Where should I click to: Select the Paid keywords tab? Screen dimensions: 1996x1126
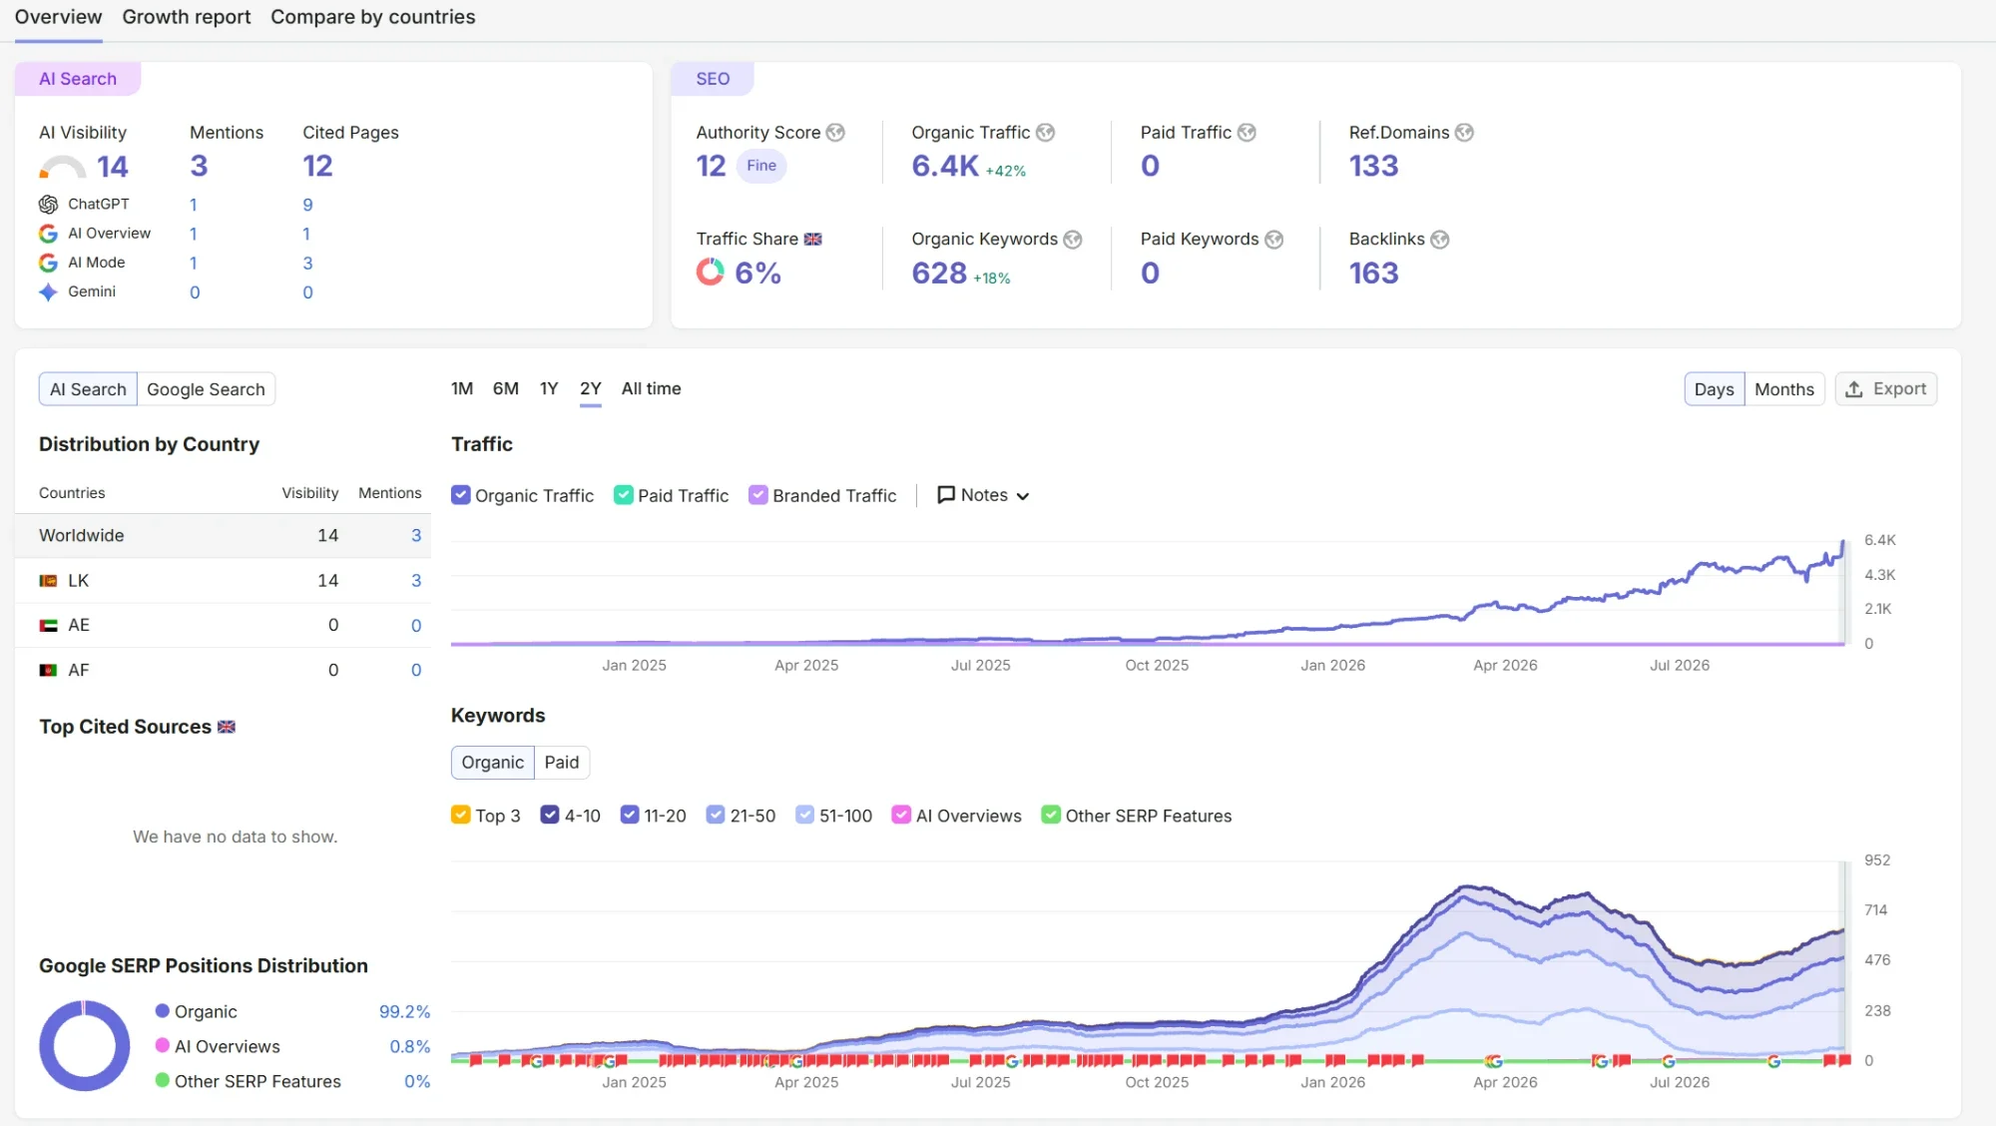pyautogui.click(x=562, y=763)
